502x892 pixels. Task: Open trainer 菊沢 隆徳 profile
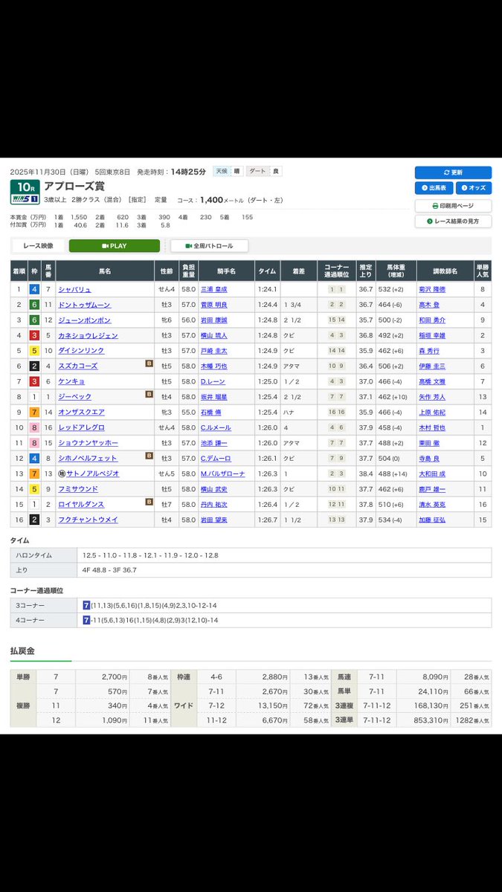(433, 289)
